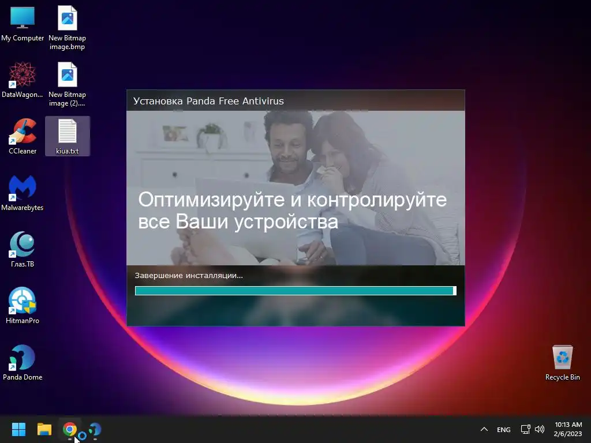Click the installation progress bar

point(295,291)
